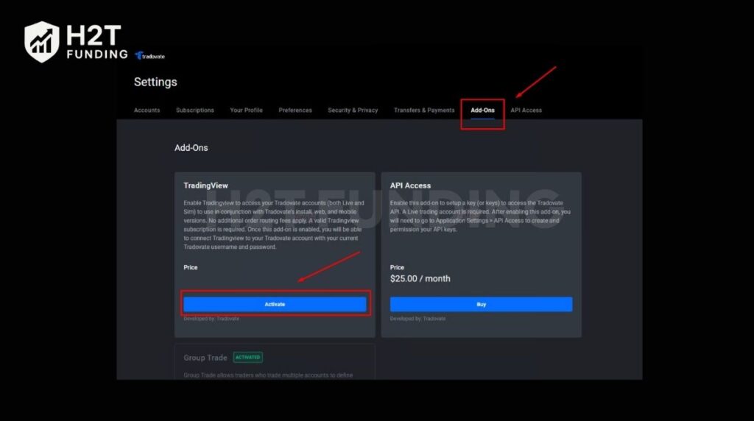
Task: Open the Accounts settings tab
Action: click(147, 110)
